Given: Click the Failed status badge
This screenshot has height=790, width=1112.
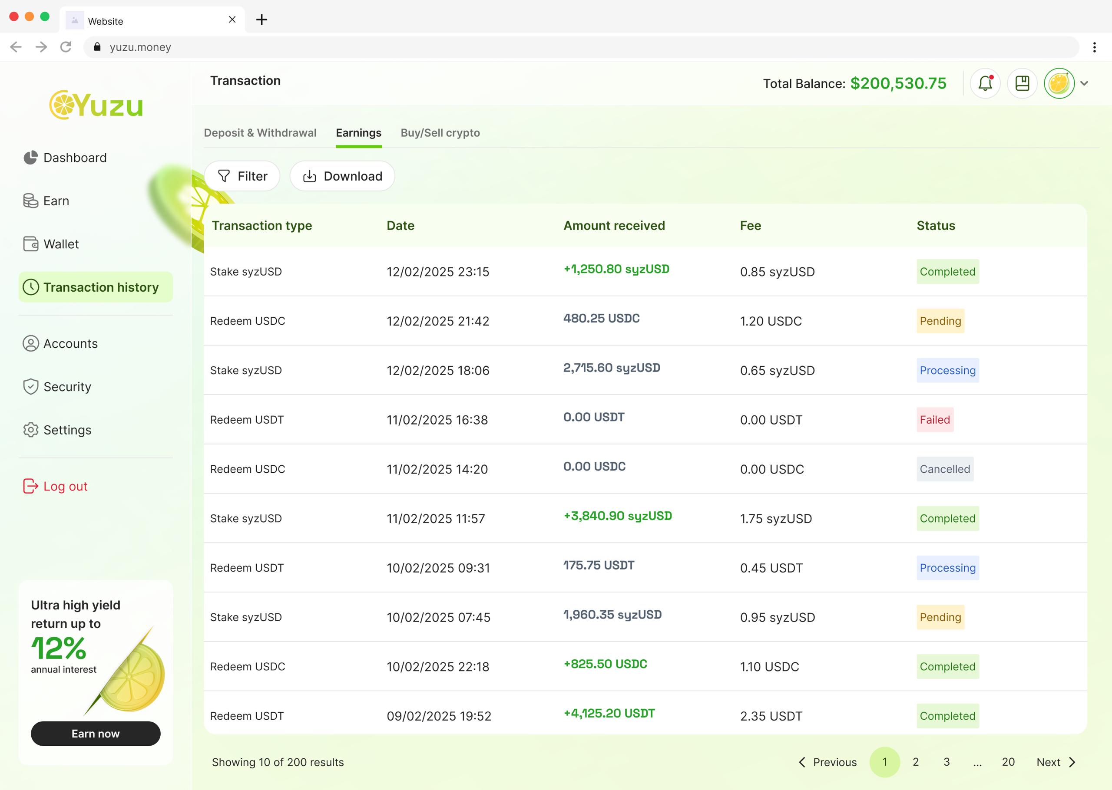Looking at the screenshot, I should (x=935, y=420).
